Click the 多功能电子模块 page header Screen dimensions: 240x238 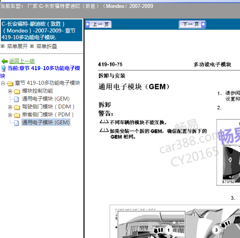click(x=212, y=65)
